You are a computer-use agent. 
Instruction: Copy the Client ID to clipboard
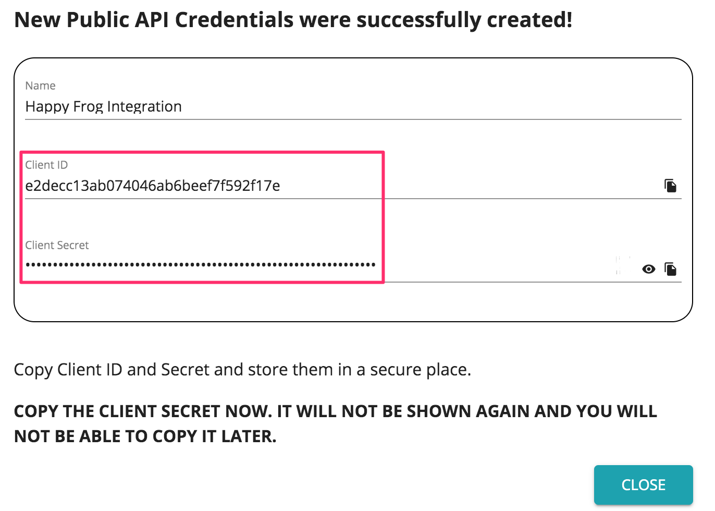pyautogui.click(x=670, y=186)
